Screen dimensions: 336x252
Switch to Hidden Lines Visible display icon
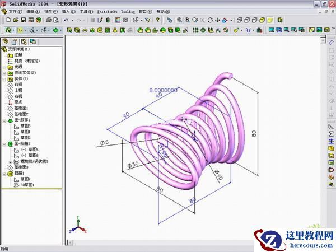247,20
